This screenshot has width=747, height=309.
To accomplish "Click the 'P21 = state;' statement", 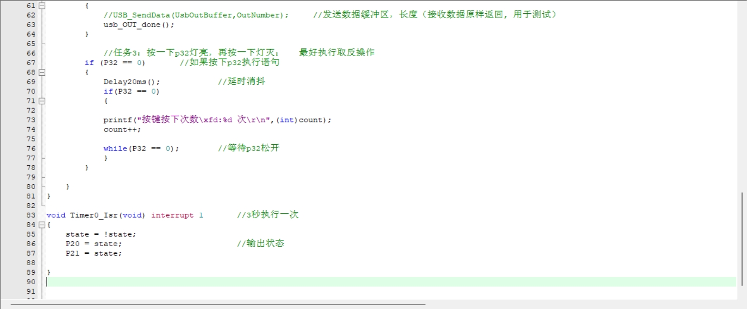I will point(94,253).
